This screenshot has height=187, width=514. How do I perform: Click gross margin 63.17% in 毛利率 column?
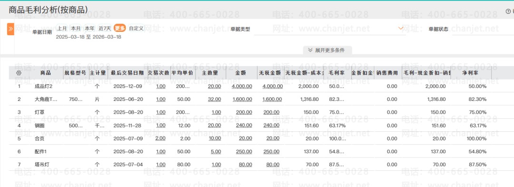[x=337, y=126]
